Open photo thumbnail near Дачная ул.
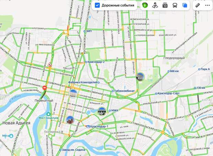This screenshot has width=213, height=156. pyautogui.click(x=140, y=77)
